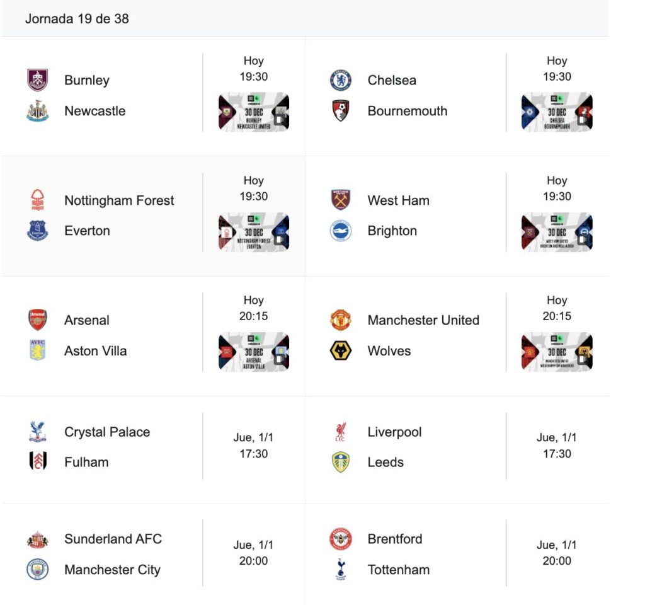Viewport: 645px width, 605px height.
Task: Select the Crystal Palace team name
Action: [x=107, y=432]
